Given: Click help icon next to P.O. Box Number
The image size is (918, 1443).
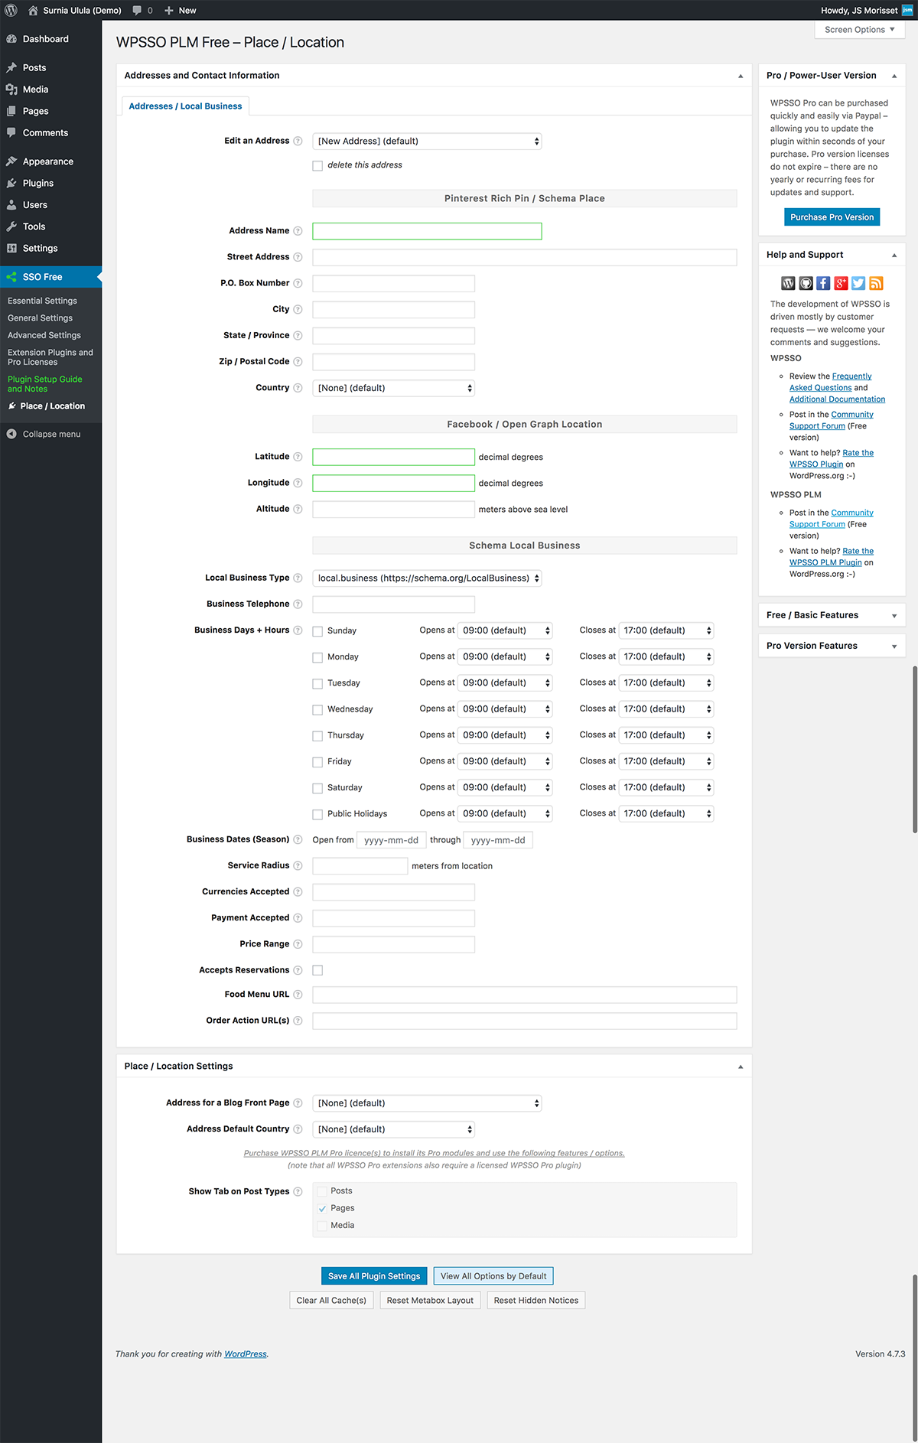Looking at the screenshot, I should pos(298,283).
